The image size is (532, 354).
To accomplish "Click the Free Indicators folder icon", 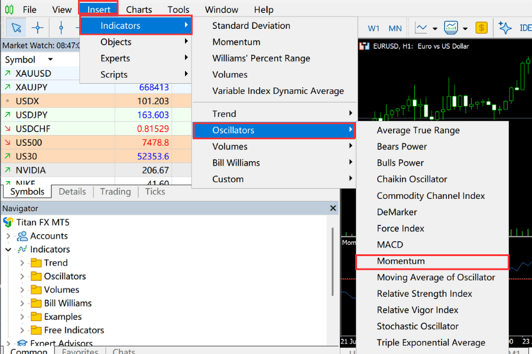I will (x=36, y=330).
